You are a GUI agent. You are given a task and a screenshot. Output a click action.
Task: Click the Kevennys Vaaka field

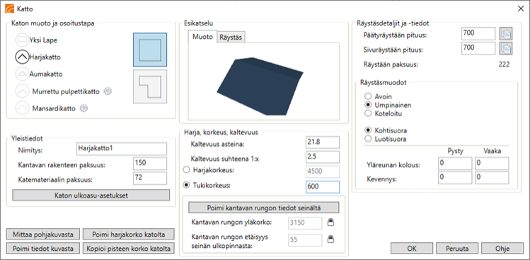pyautogui.click(x=492, y=178)
